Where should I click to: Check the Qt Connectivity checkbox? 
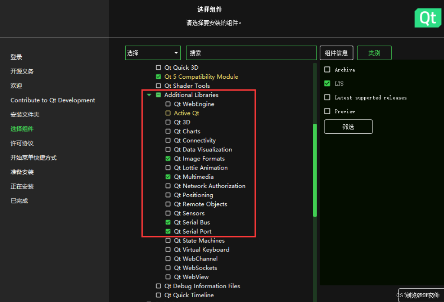coord(168,140)
